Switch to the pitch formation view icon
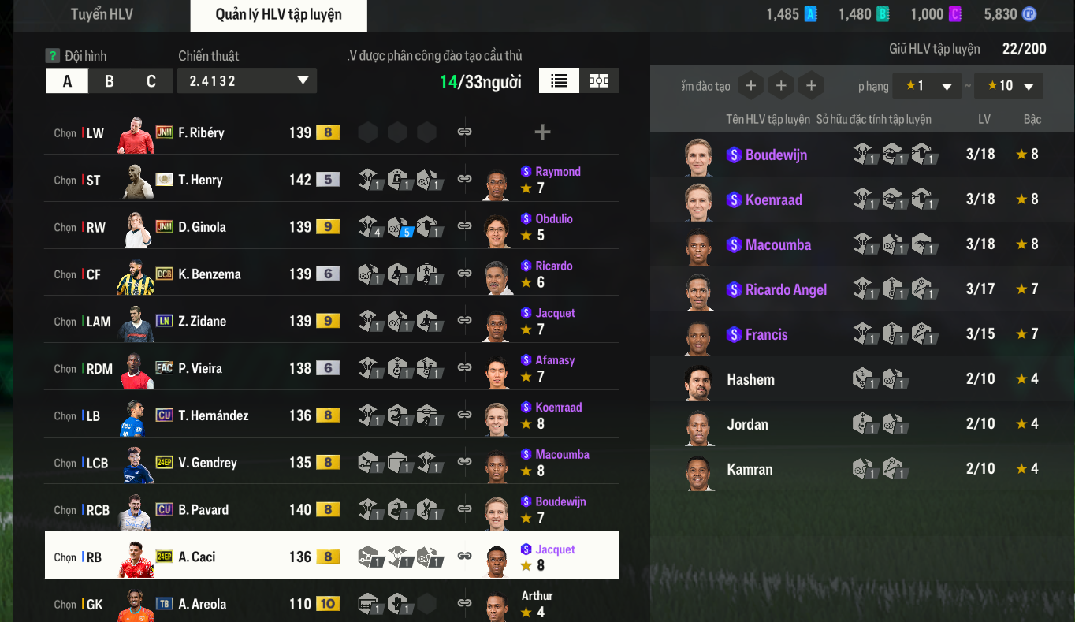Screen dimensions: 1075x622 pos(599,80)
